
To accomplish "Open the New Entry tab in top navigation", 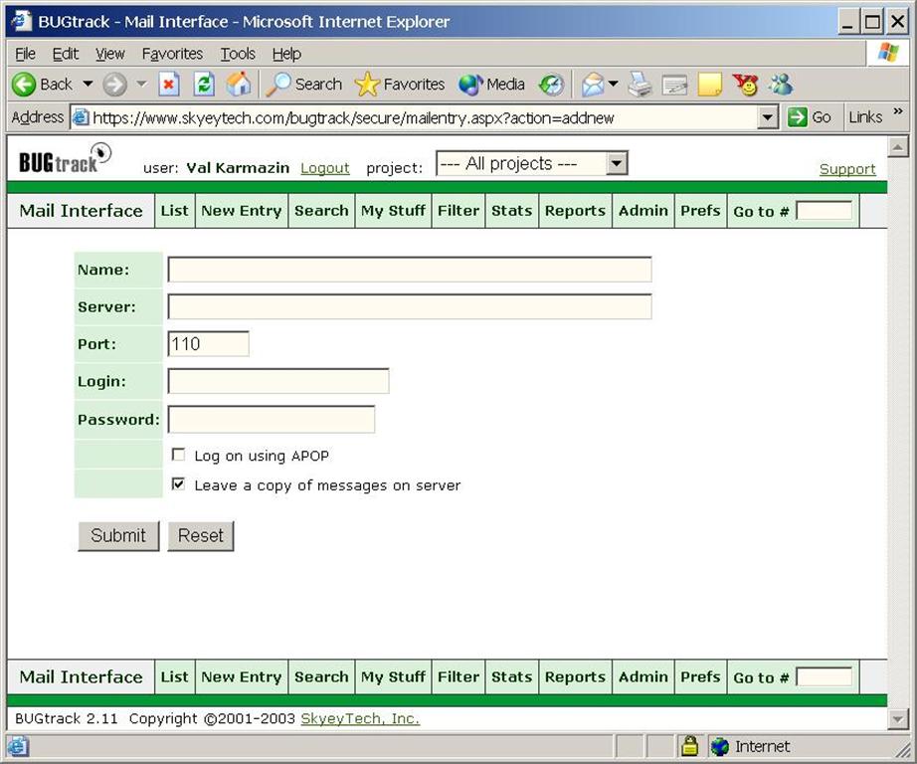I will click(242, 211).
